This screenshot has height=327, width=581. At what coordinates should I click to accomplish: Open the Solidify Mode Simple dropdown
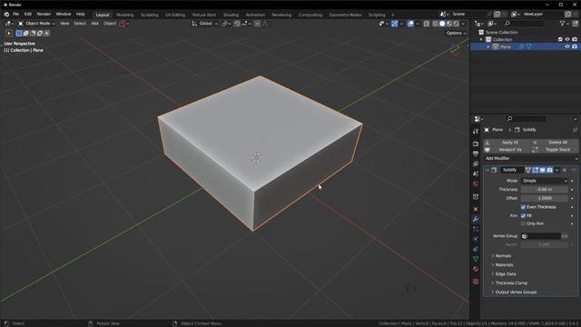click(545, 181)
